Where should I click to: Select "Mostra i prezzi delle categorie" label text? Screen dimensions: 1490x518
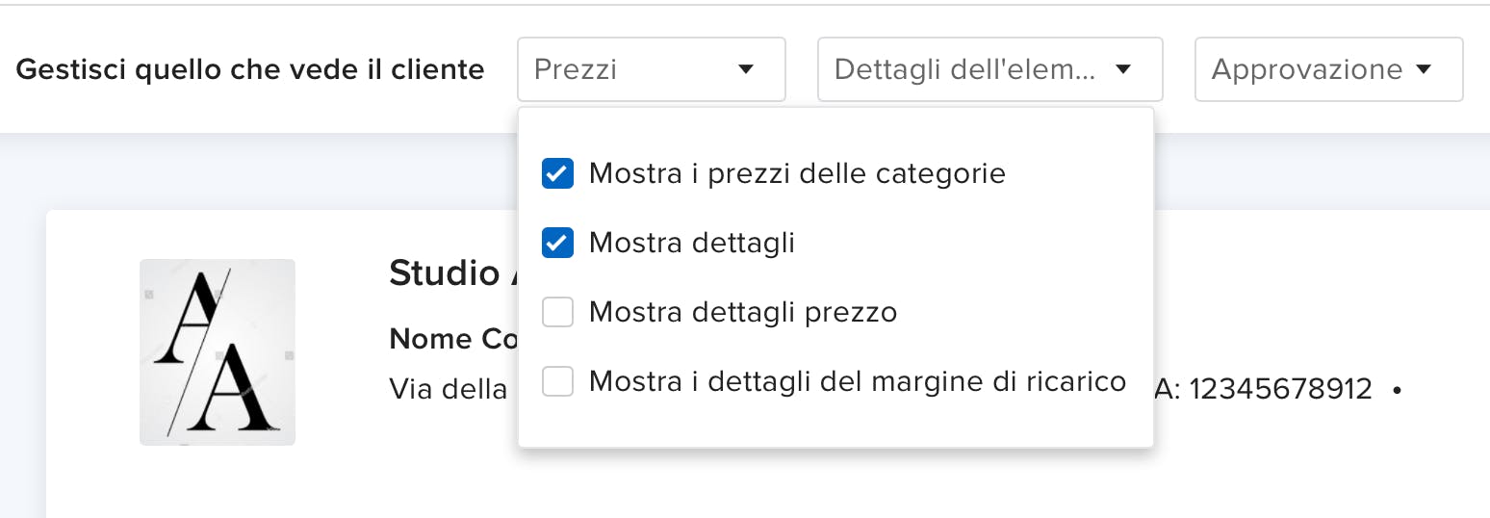tap(797, 173)
